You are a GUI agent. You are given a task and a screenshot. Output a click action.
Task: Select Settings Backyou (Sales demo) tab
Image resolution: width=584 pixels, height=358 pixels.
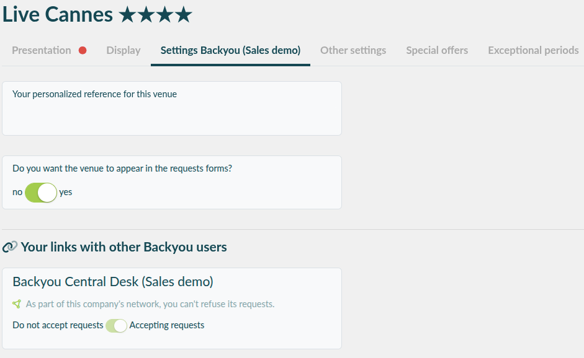coord(230,50)
